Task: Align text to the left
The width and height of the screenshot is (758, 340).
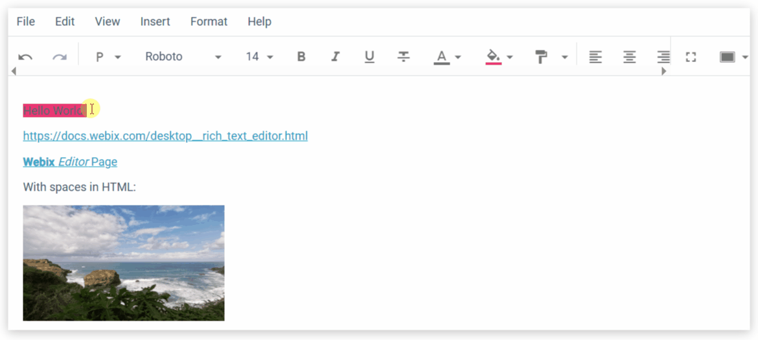Action: click(x=595, y=57)
